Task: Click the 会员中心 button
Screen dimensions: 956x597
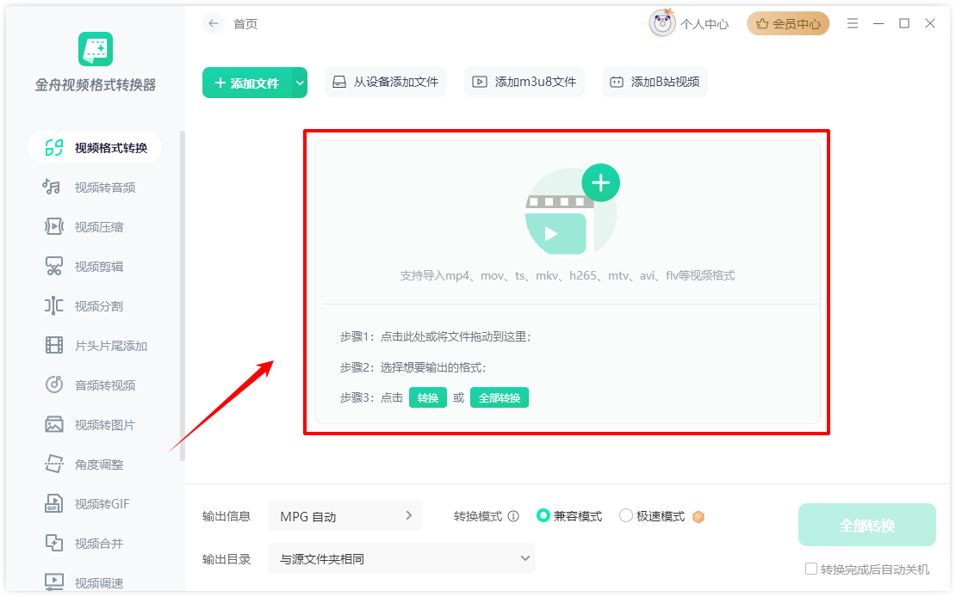Action: coord(788,24)
